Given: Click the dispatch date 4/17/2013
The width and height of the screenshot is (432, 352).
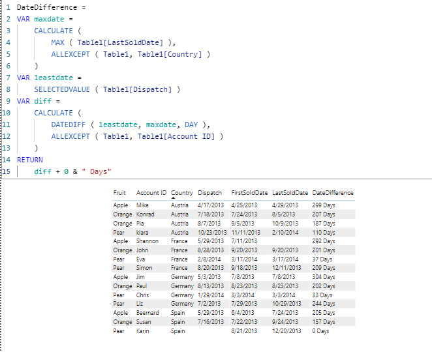Looking at the screenshot, I should click(x=211, y=205).
